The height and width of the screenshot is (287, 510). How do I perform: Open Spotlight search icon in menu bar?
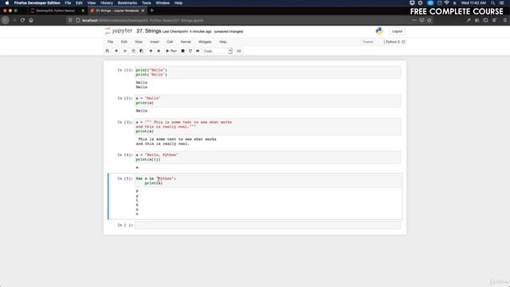(493, 3)
